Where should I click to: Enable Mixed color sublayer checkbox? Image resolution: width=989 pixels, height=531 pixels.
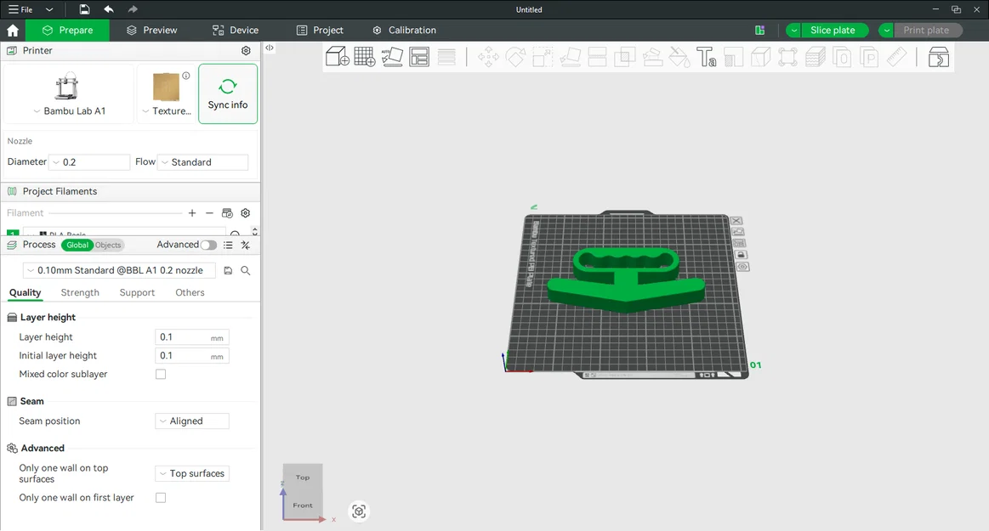[161, 374]
